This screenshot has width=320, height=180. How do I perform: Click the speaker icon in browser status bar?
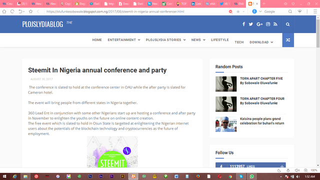[x=297, y=170]
